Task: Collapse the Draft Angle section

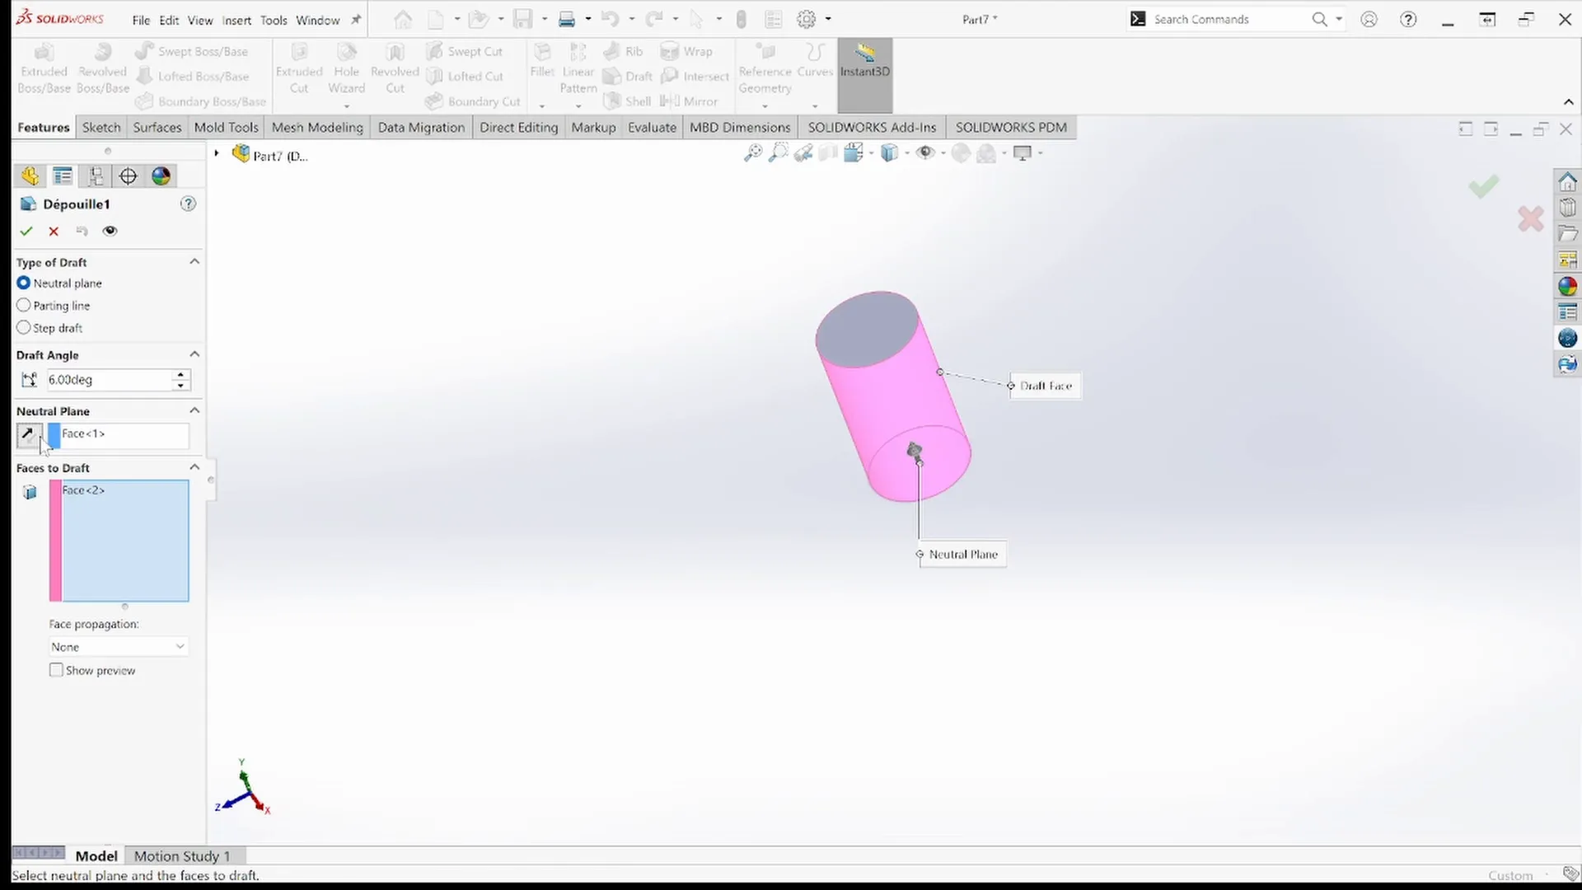Action: (x=194, y=354)
